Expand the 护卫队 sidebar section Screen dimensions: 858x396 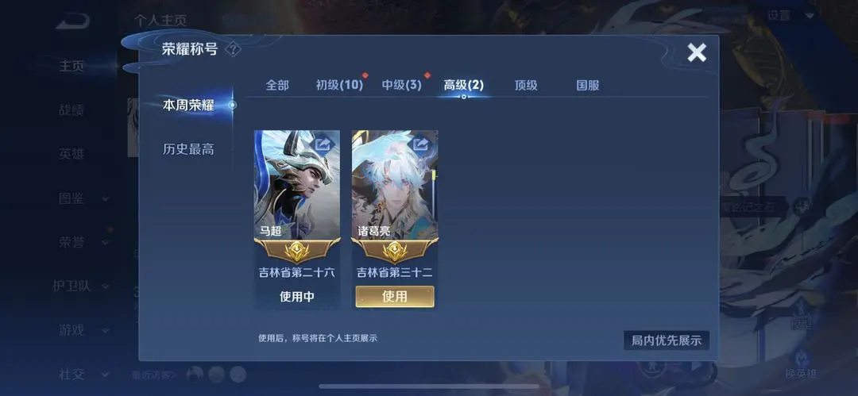(x=81, y=286)
